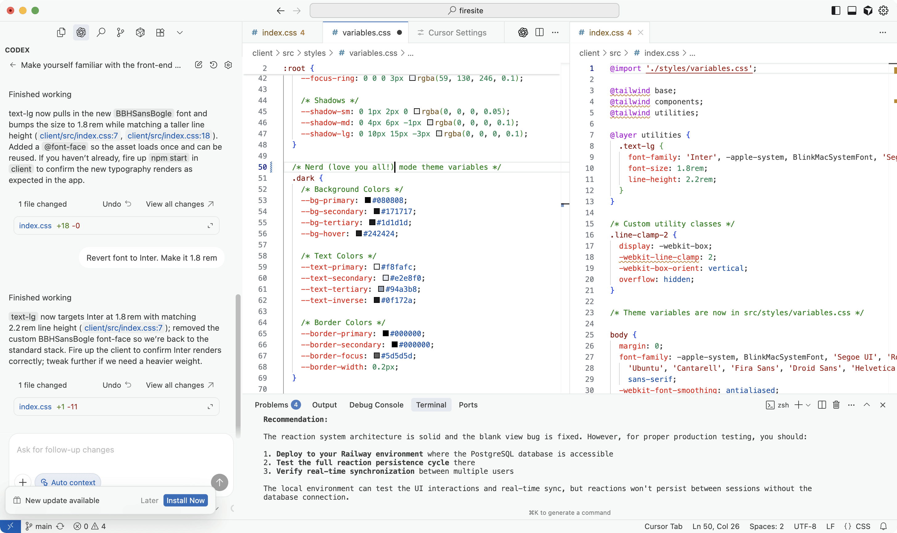Open the Problems panel tab

coord(271,405)
